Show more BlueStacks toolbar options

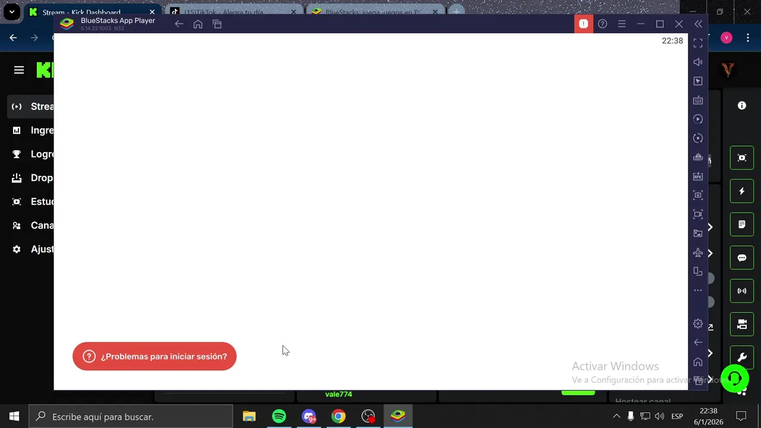698,291
